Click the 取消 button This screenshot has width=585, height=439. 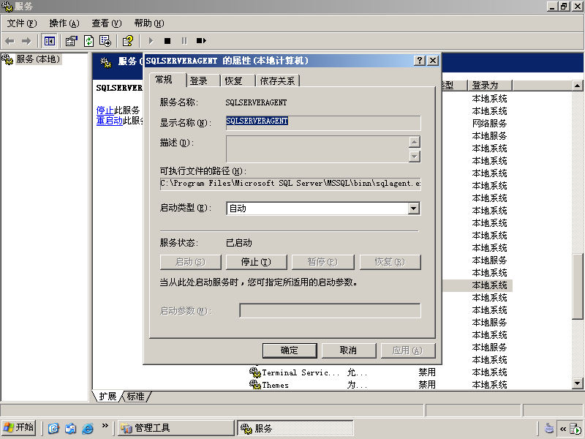tap(349, 350)
